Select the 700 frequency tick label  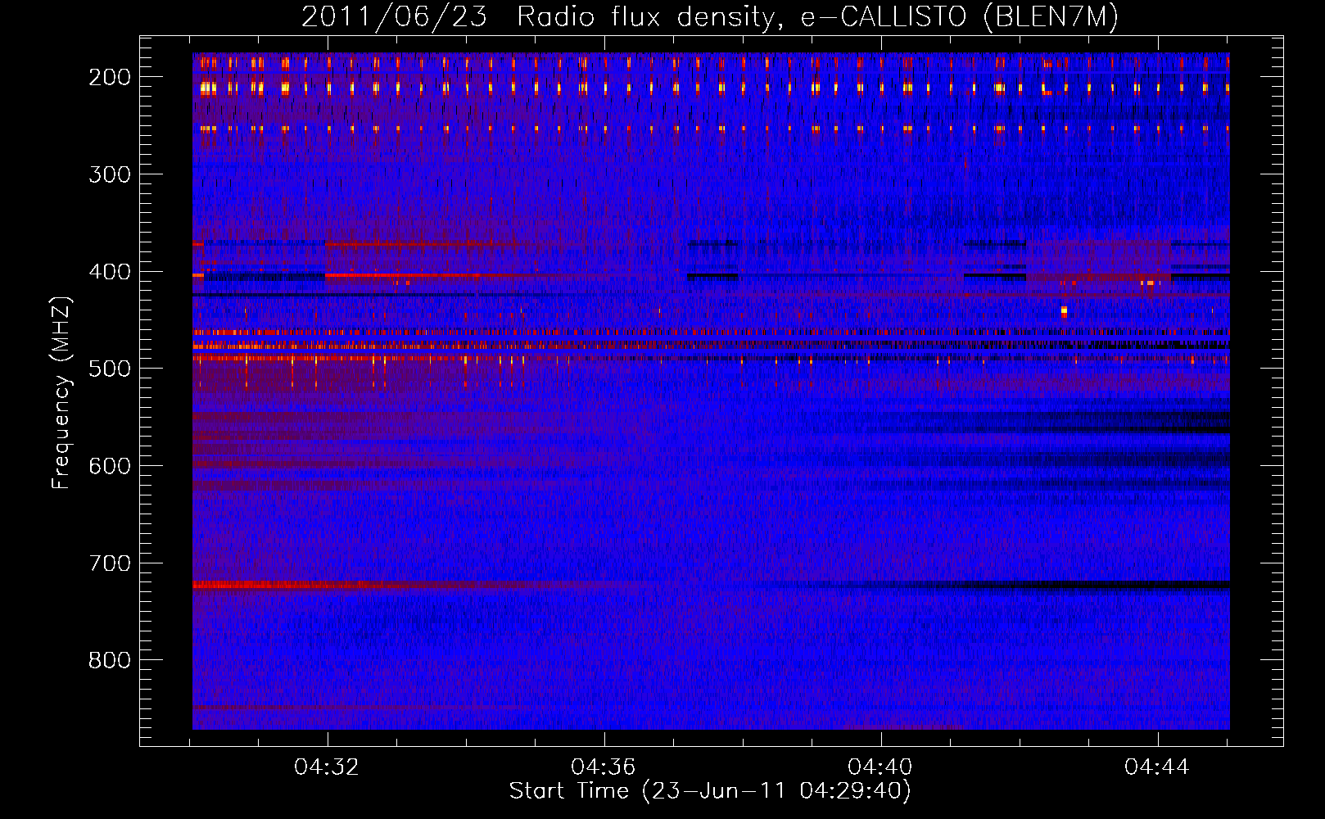click(x=110, y=563)
